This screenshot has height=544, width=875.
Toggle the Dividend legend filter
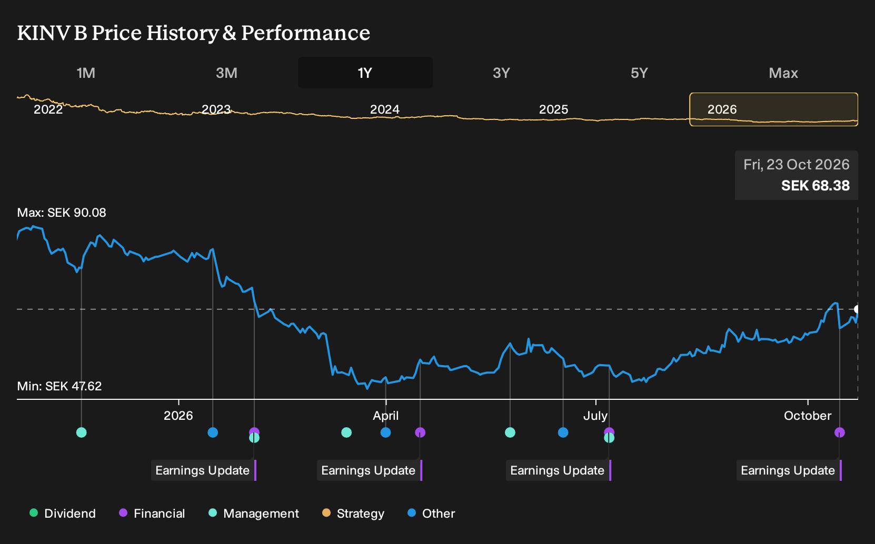(63, 513)
